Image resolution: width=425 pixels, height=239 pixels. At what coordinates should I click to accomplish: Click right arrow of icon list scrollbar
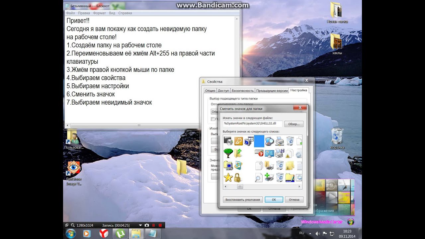tap(300, 187)
